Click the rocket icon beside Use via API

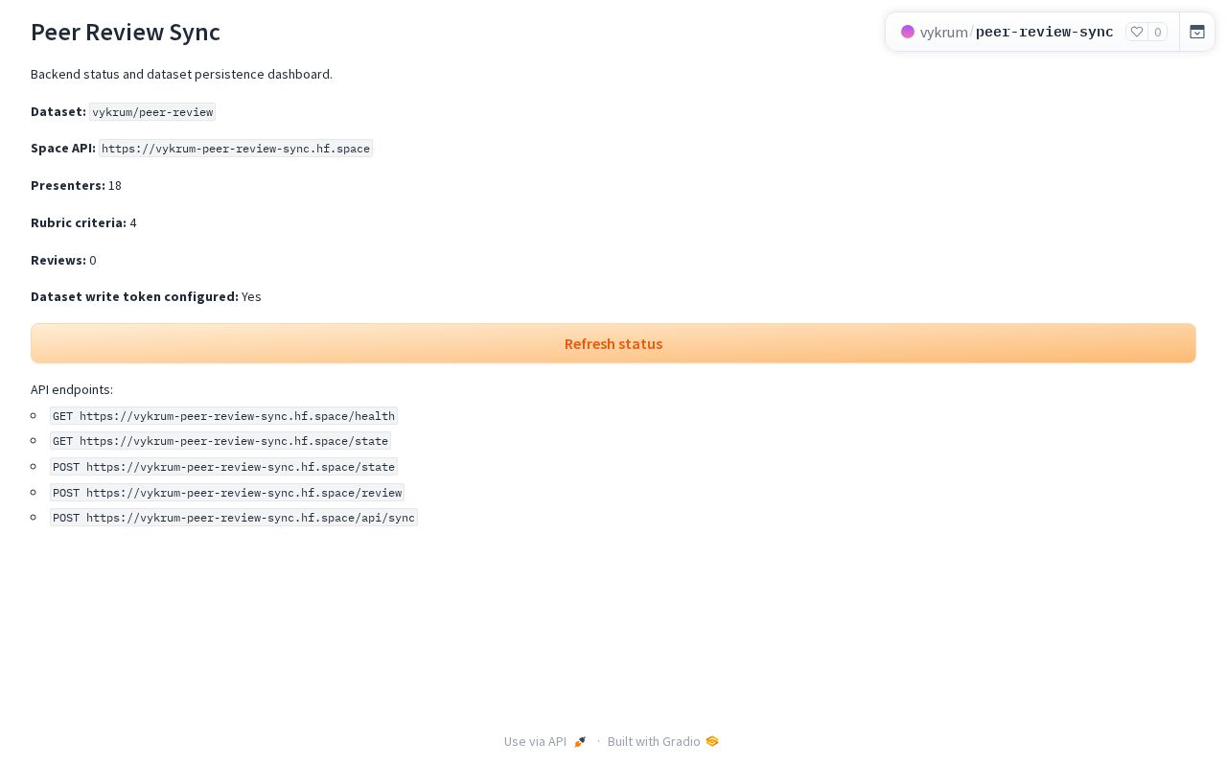(x=580, y=741)
